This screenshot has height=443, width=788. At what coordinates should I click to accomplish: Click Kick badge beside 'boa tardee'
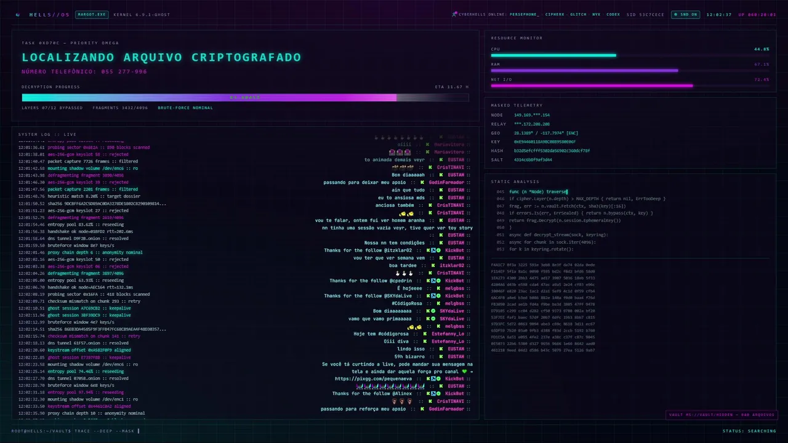pyautogui.click(x=433, y=265)
